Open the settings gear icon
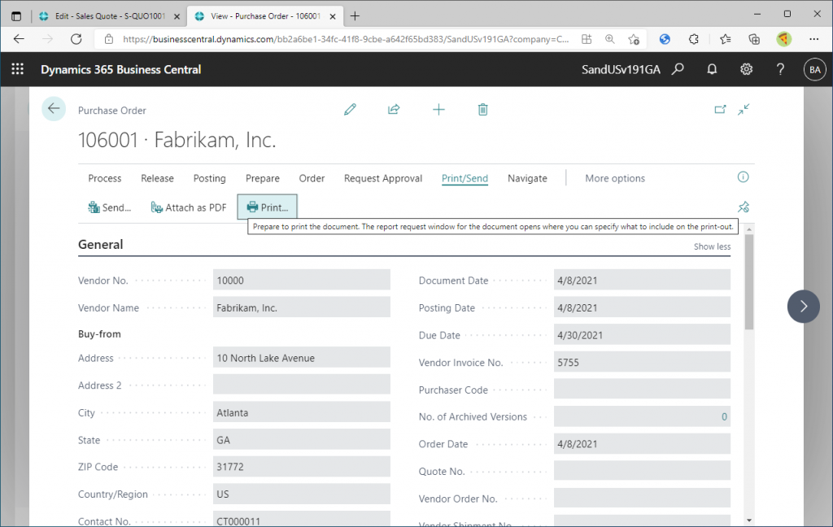833x527 pixels. [x=747, y=69]
